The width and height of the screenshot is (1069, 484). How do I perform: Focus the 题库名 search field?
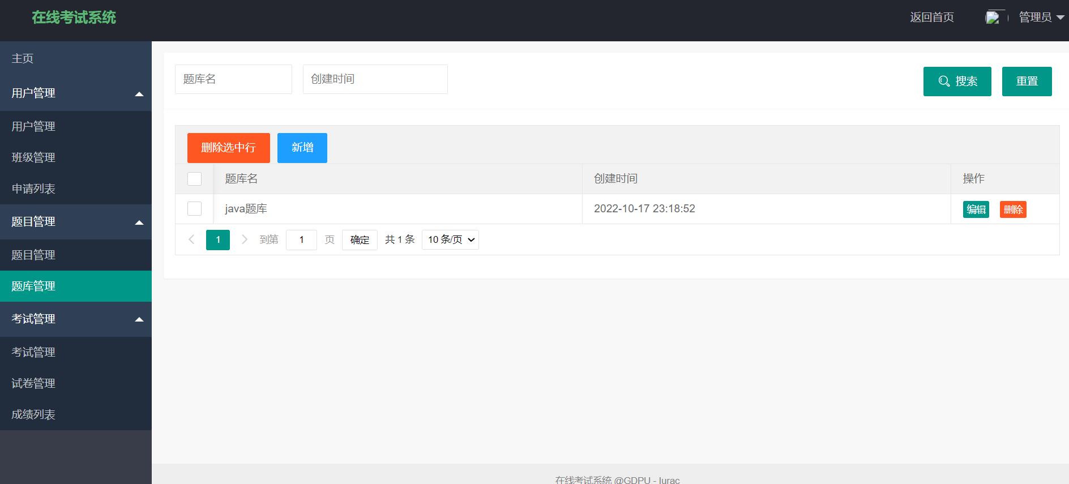tap(233, 79)
